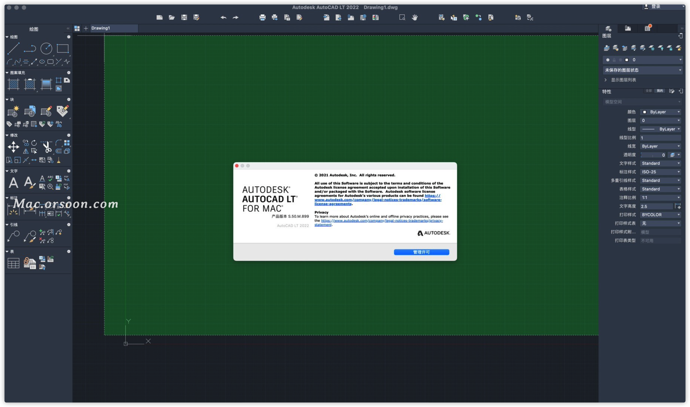This screenshot has height=407, width=690.
Task: Click the 线型比例 input field
Action: pyautogui.click(x=661, y=138)
